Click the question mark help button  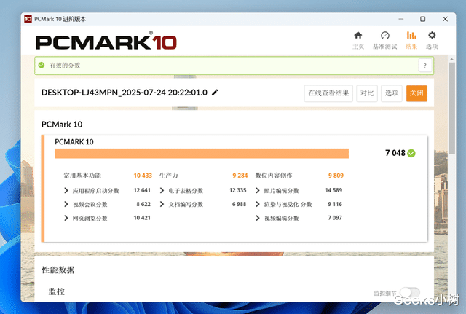click(425, 66)
